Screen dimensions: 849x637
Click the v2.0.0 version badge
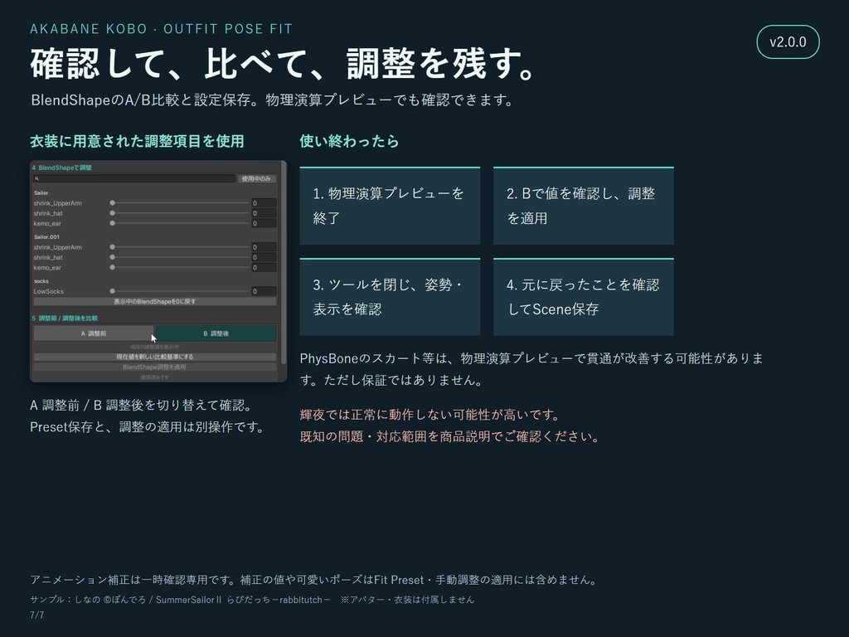pyautogui.click(x=788, y=41)
